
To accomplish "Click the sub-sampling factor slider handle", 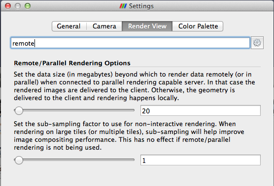I will click(x=19, y=160).
